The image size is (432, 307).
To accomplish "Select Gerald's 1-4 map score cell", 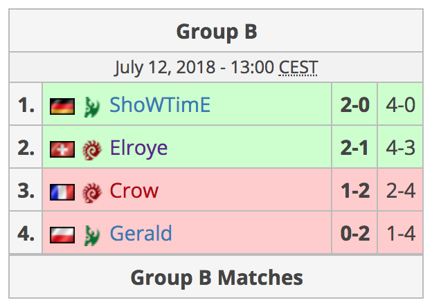I will coord(400,233).
